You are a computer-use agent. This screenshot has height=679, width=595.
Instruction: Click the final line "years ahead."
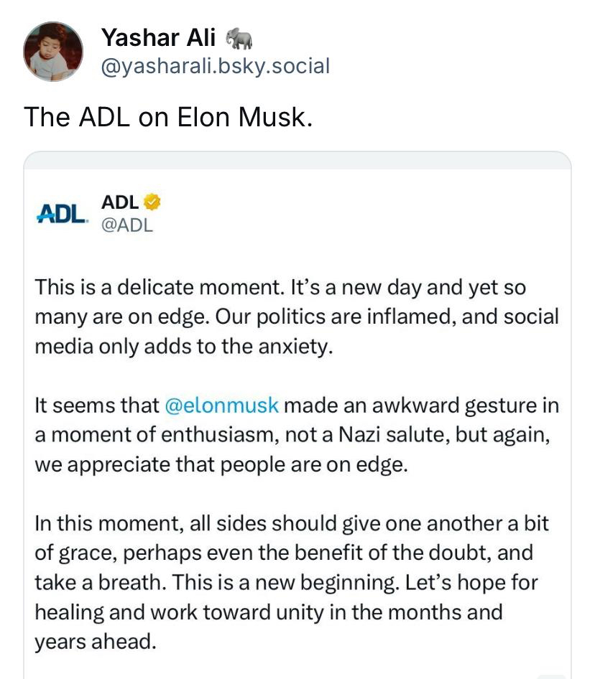pos(95,641)
